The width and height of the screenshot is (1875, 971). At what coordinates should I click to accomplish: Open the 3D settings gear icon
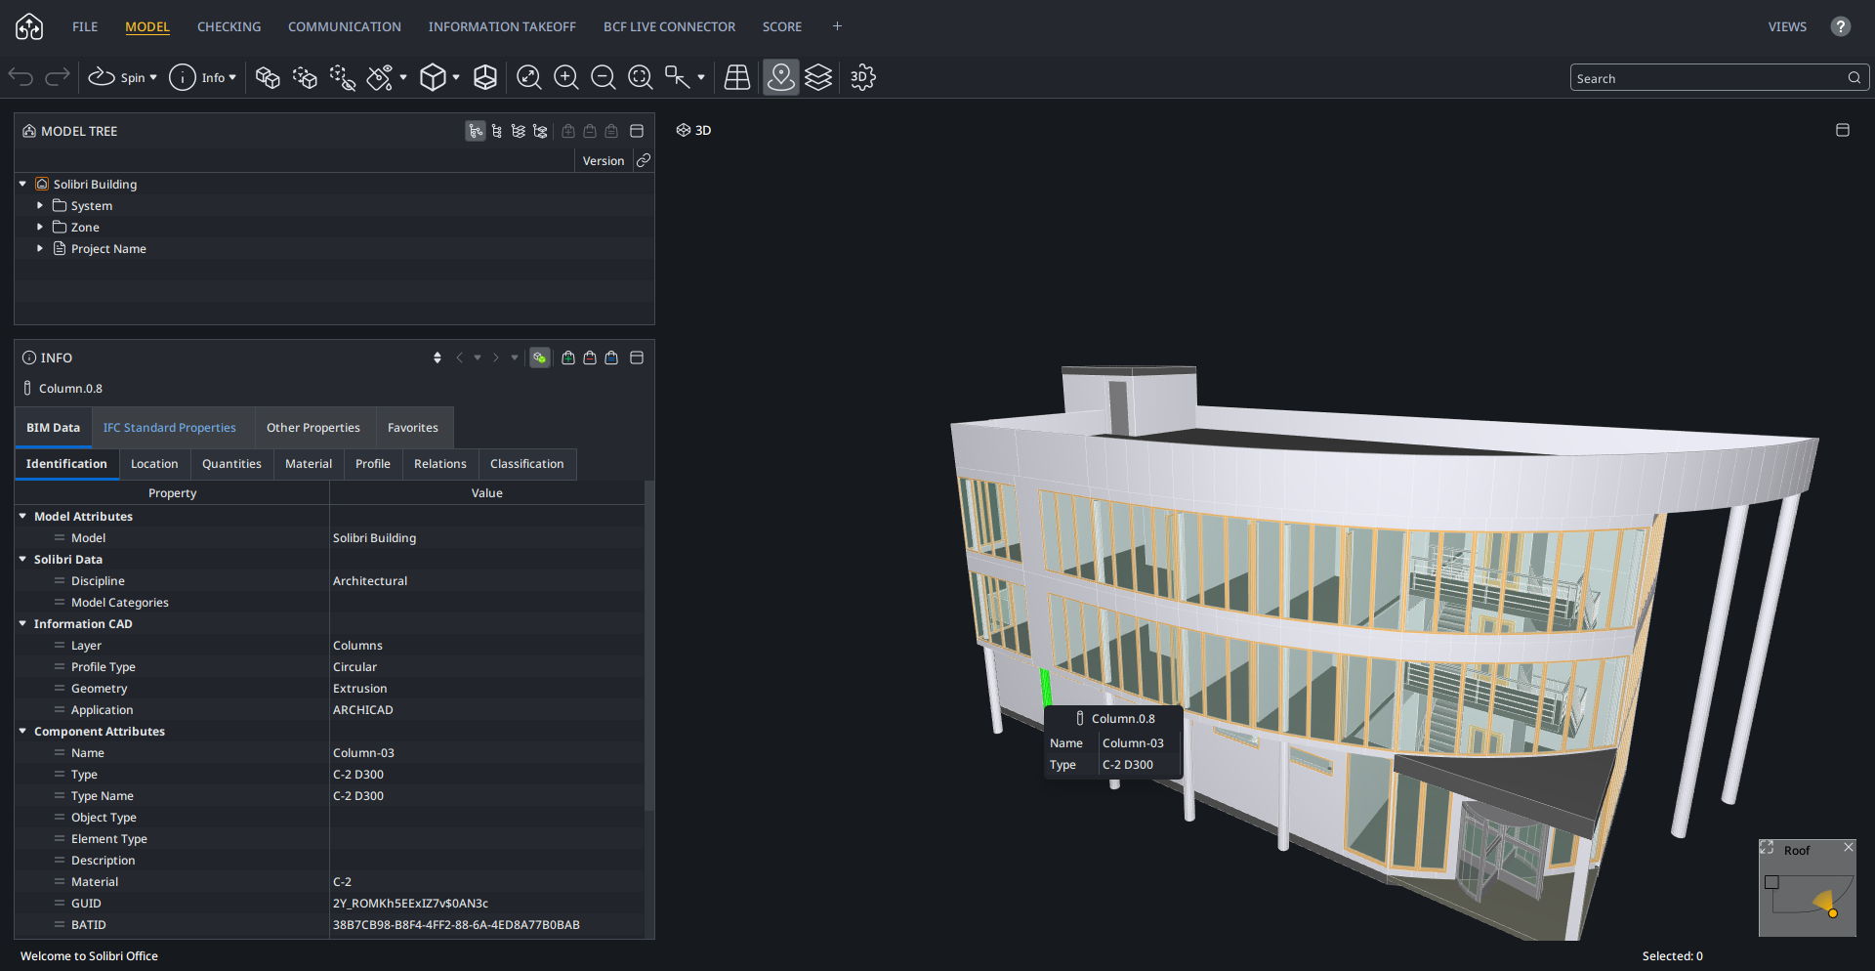click(862, 77)
